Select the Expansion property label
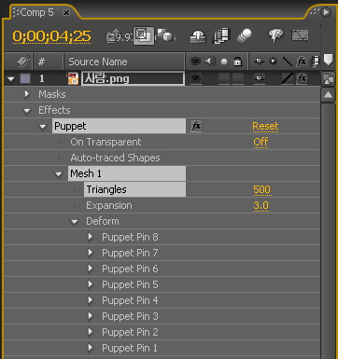338x359 pixels. 109,205
